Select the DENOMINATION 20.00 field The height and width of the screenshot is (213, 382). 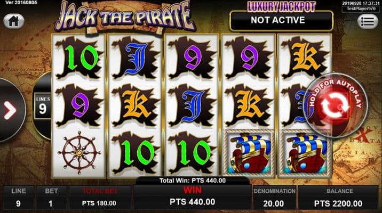(x=274, y=198)
